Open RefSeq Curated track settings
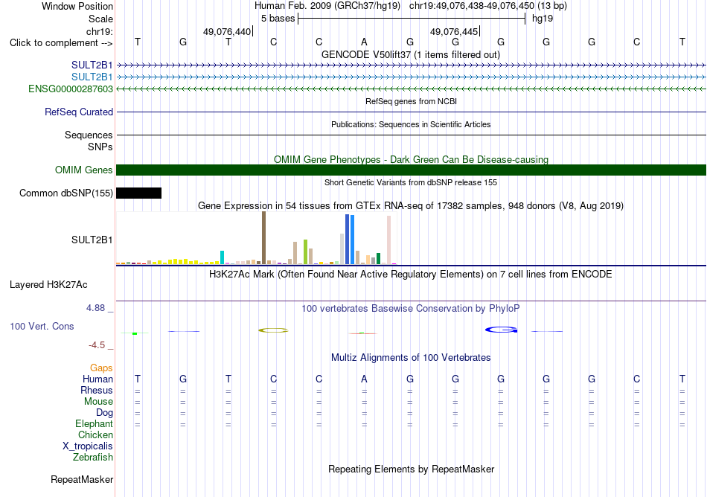The width and height of the screenshot is (707, 497). (78, 112)
